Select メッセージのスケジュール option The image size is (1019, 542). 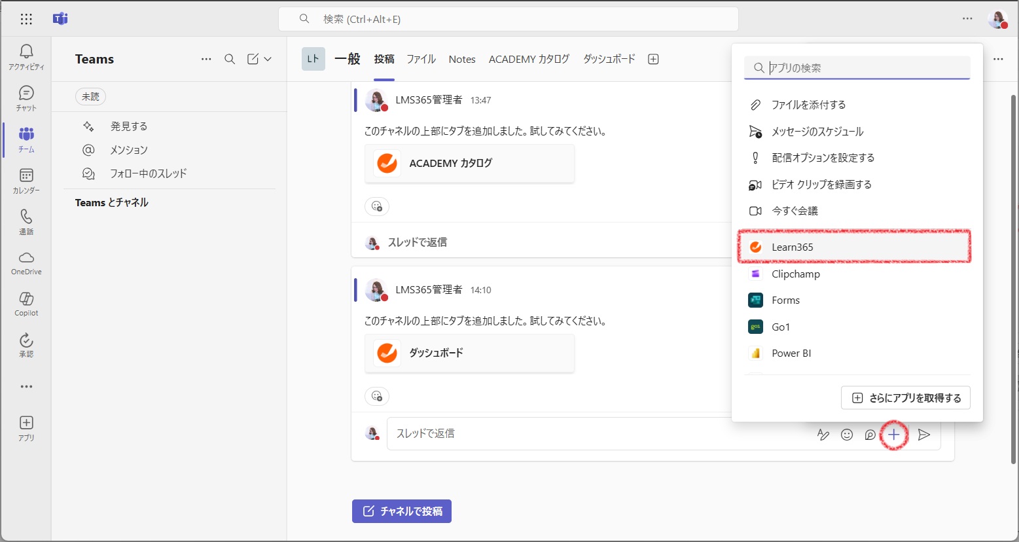[x=857, y=132]
